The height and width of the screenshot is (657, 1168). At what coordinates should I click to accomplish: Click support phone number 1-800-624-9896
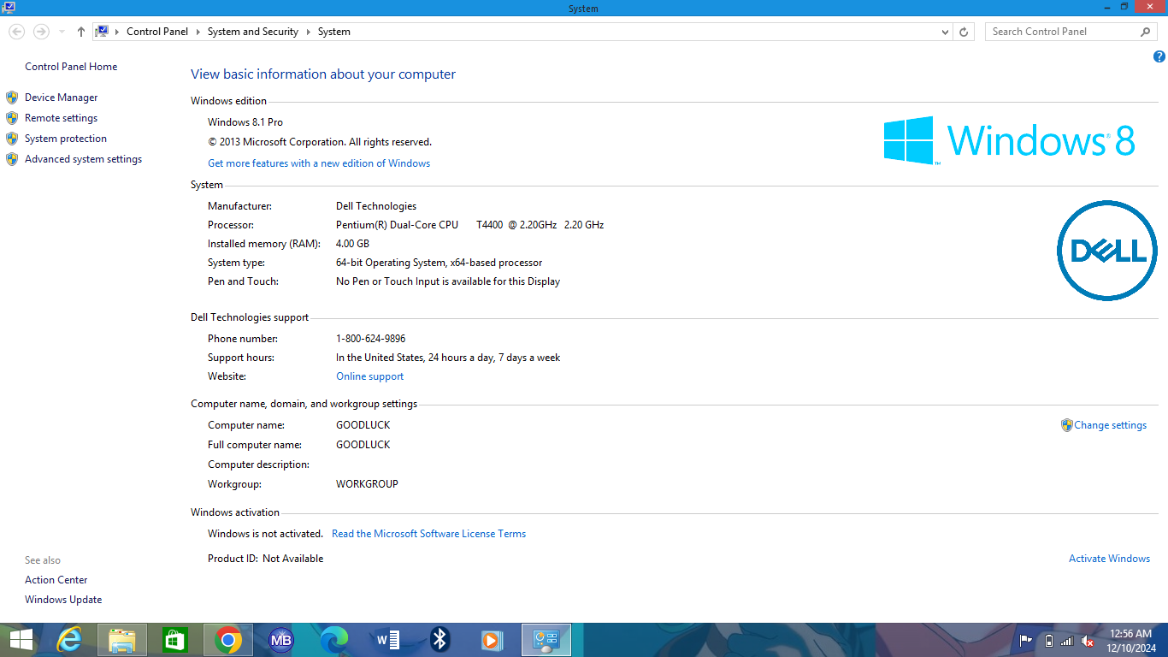pos(371,339)
